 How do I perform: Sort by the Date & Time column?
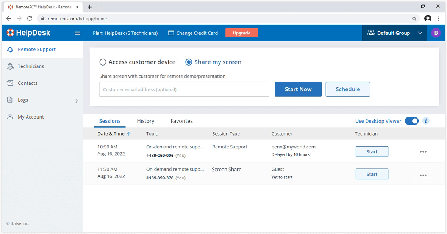(x=114, y=134)
